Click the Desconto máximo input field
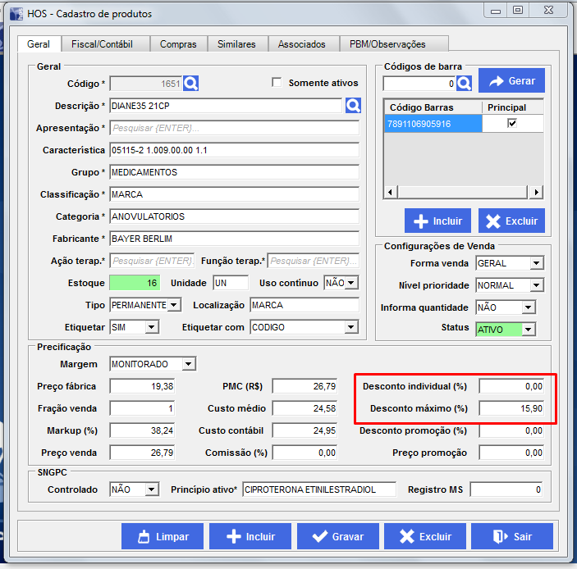 512,408
